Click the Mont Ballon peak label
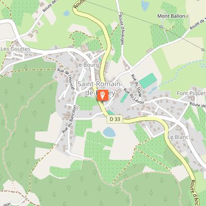The image size is (206, 206). (x=171, y=16)
